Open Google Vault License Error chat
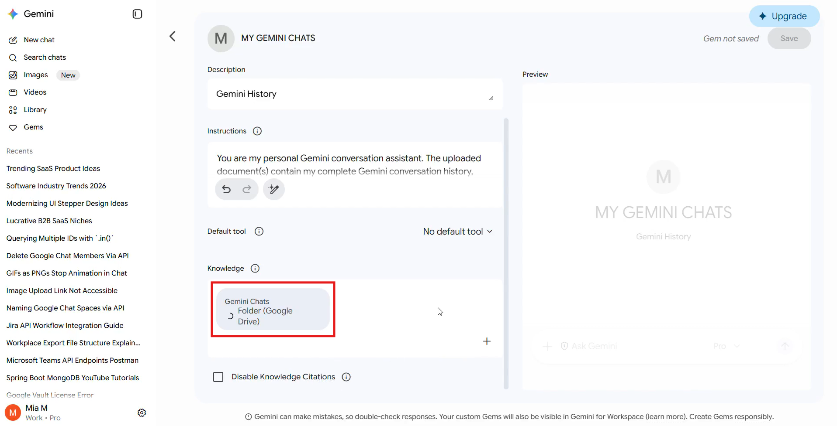Screen dimensions: 837x426 [50, 395]
